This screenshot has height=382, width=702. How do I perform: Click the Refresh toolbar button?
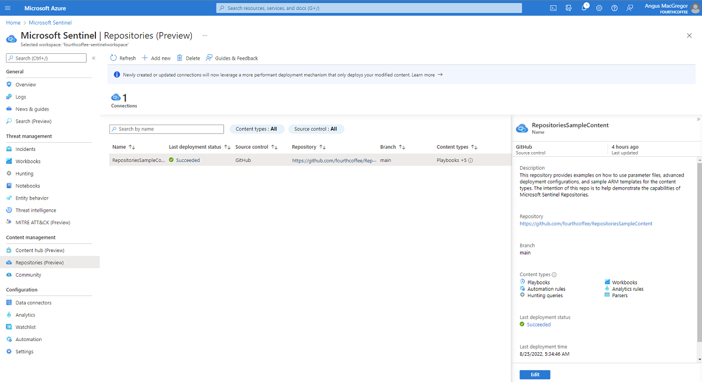pyautogui.click(x=123, y=58)
